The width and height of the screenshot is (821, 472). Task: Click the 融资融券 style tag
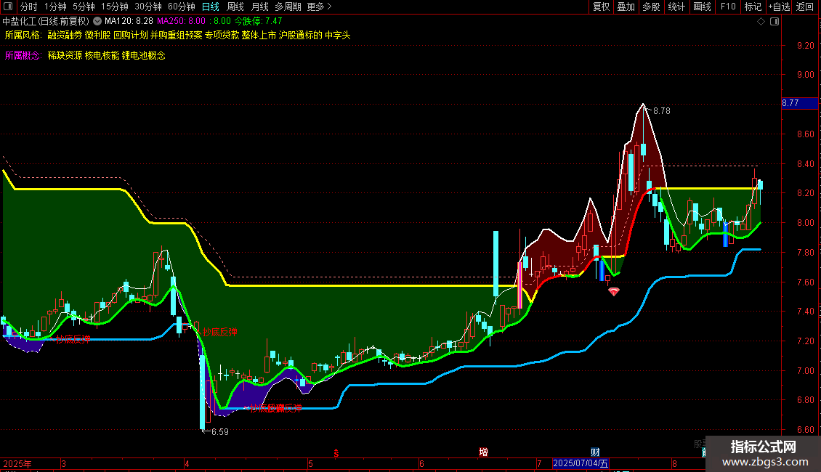click(65, 35)
